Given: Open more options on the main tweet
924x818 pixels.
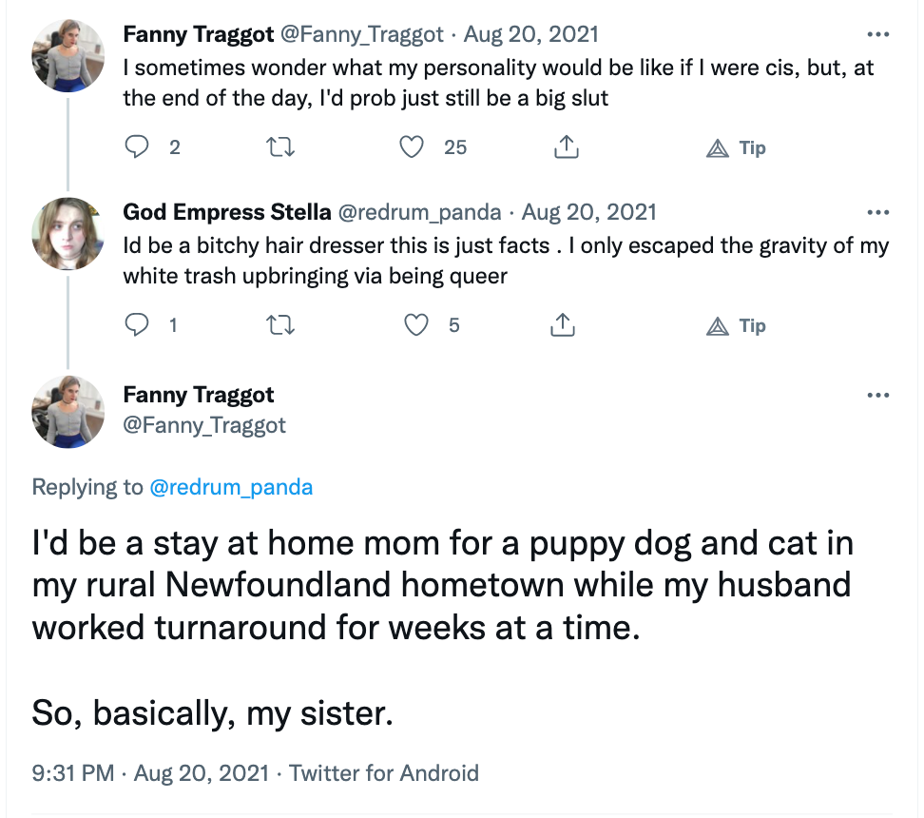Looking at the screenshot, I should point(878,395).
